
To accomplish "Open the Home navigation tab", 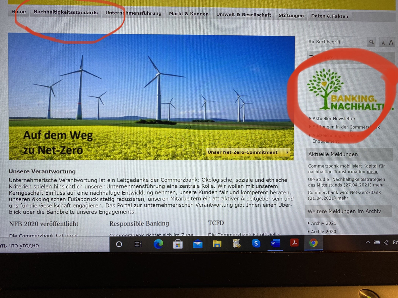I will 18,12.
